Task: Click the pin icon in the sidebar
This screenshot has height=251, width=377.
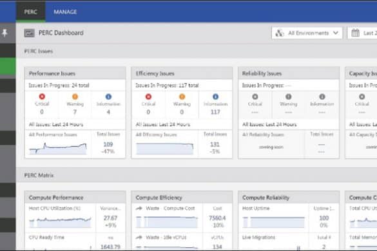Action: pos(5,33)
